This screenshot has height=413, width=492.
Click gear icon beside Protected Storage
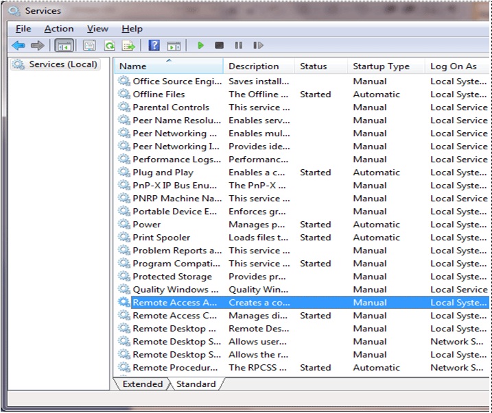point(124,277)
